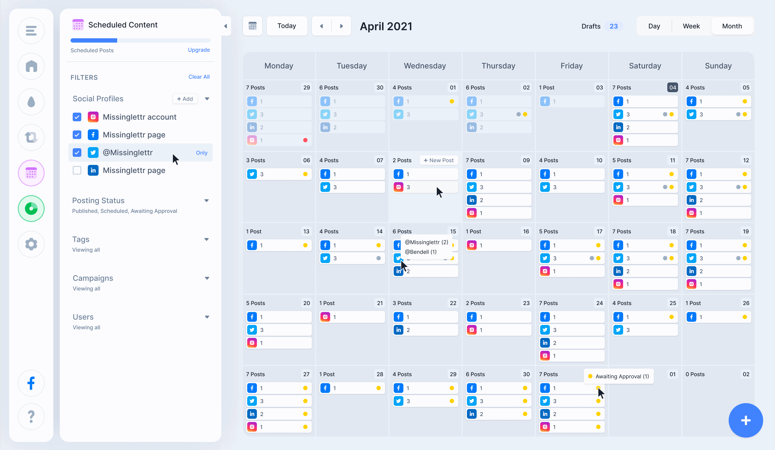775x450 pixels.
Task: Click the calendar grid view icon
Action: [252, 26]
